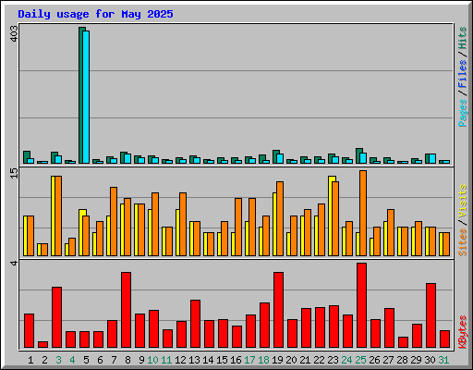Viewport: 473px width, 370px height.
Task: Click the tall green hits bar for day 5
Action: pyautogui.click(x=80, y=95)
